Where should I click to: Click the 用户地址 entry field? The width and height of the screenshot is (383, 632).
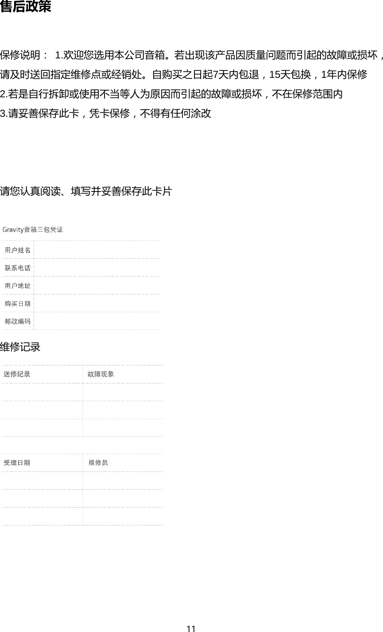pos(97,285)
